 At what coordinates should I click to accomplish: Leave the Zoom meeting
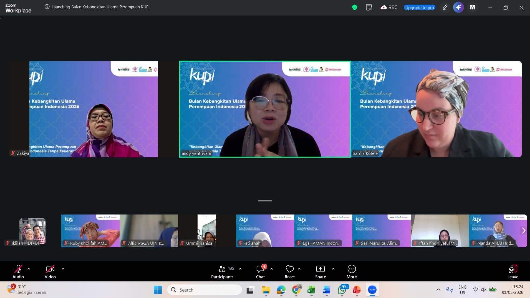[513, 272]
